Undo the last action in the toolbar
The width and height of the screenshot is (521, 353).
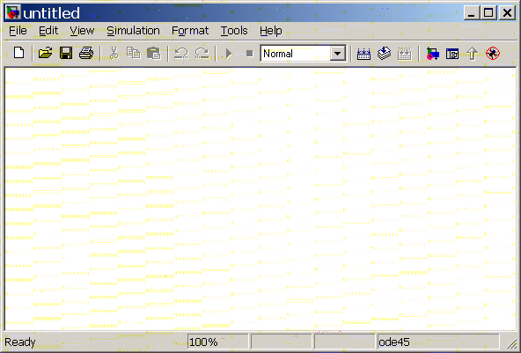pos(181,53)
